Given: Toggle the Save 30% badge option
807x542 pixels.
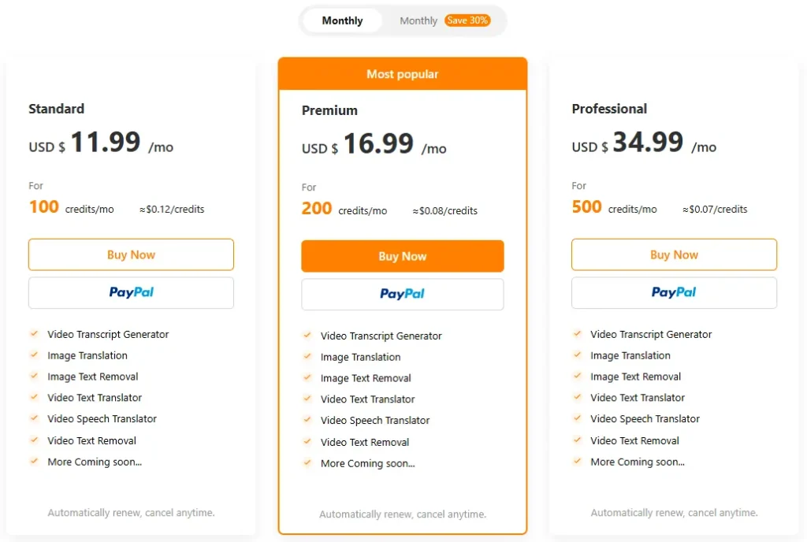Looking at the screenshot, I should click(x=468, y=20).
